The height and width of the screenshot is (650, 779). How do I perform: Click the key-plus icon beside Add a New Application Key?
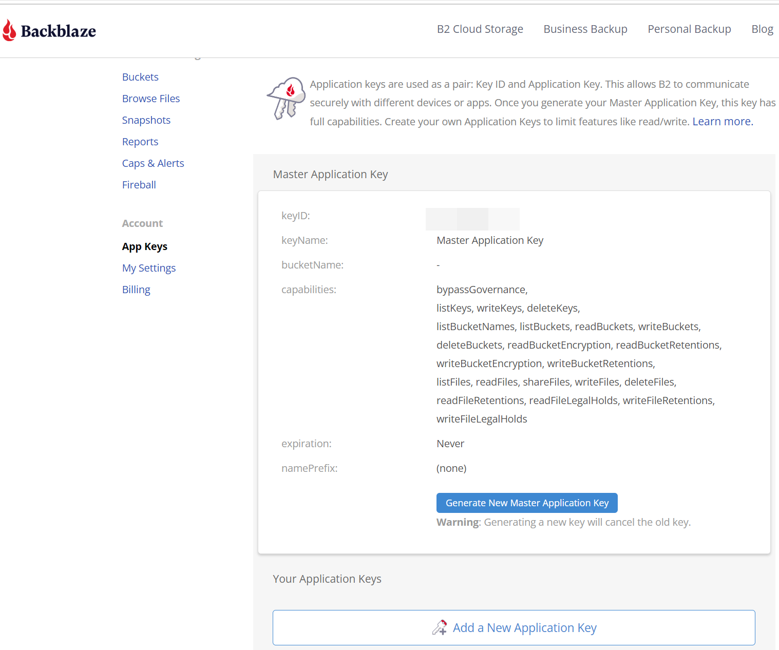pos(440,627)
